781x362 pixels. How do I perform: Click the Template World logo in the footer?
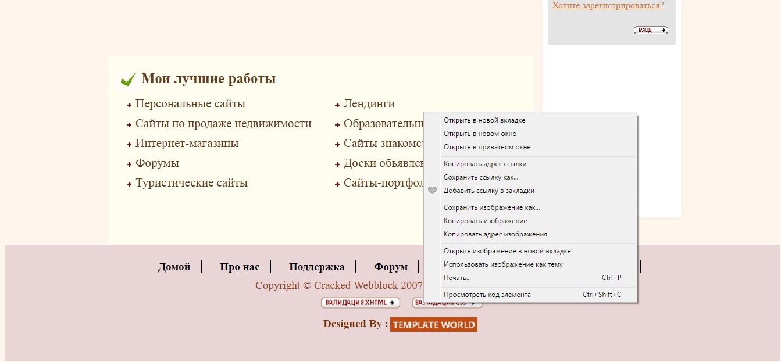(433, 324)
